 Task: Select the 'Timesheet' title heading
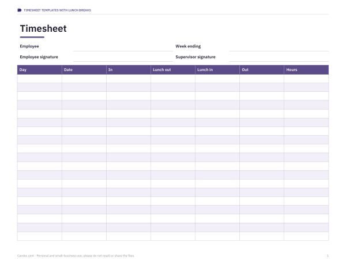[x=43, y=28]
